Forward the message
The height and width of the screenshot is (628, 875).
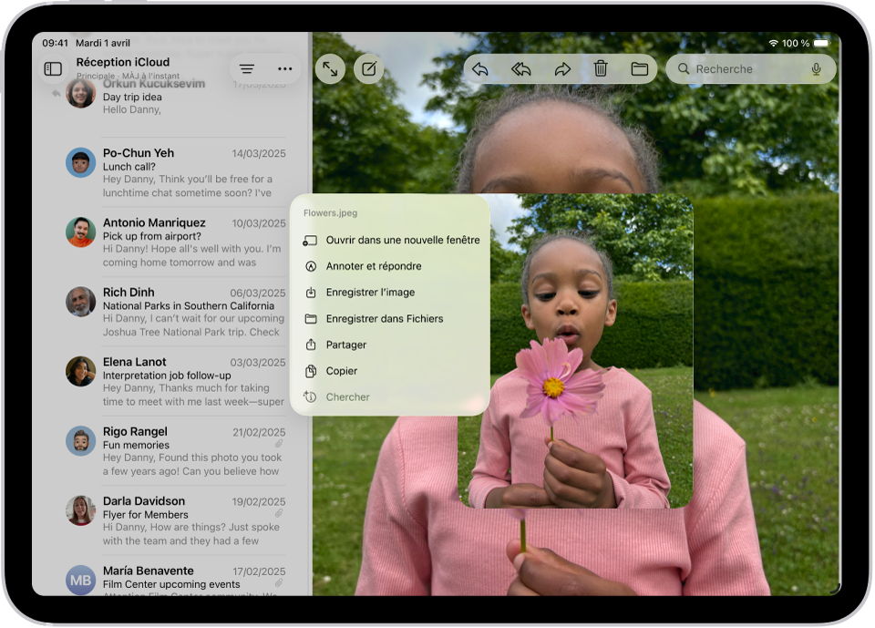pyautogui.click(x=562, y=69)
